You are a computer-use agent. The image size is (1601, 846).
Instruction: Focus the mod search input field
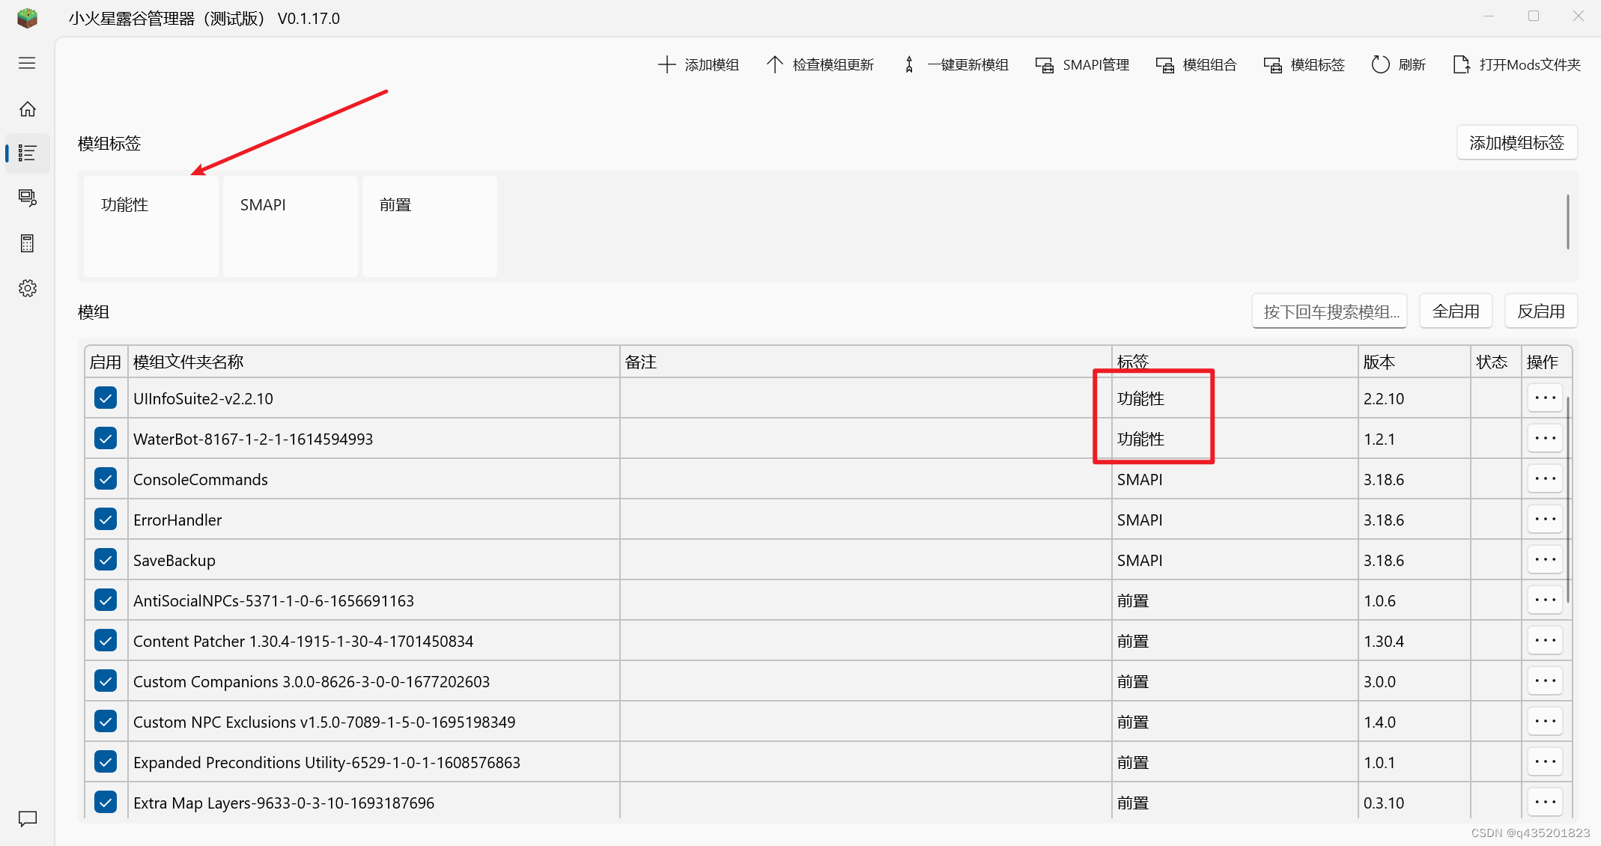pyautogui.click(x=1329, y=311)
